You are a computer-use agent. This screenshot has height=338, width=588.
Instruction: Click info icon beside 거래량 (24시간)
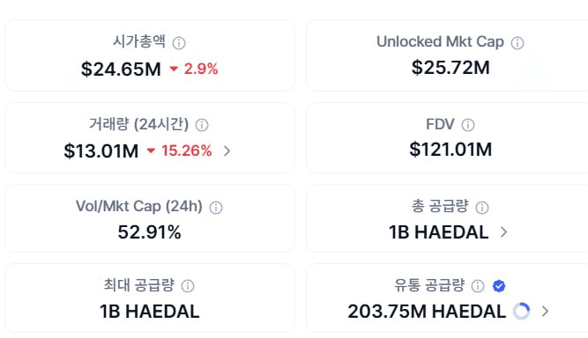[x=202, y=125]
